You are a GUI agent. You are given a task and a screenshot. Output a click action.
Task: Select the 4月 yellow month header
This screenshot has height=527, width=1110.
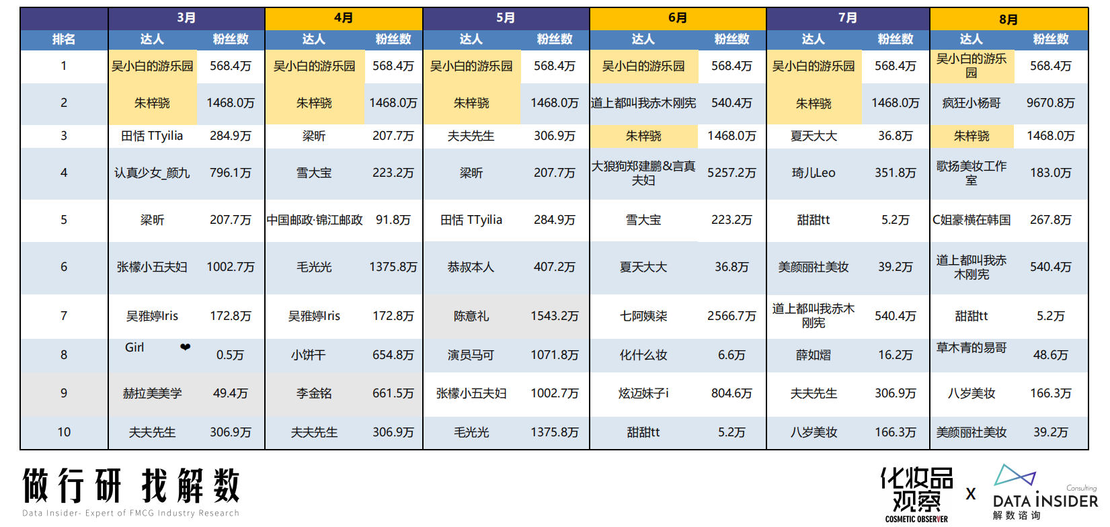click(x=344, y=18)
